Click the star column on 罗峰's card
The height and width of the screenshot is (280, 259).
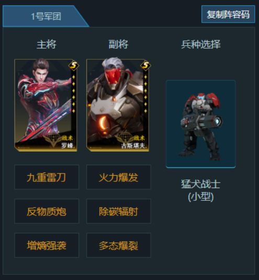click(x=74, y=94)
